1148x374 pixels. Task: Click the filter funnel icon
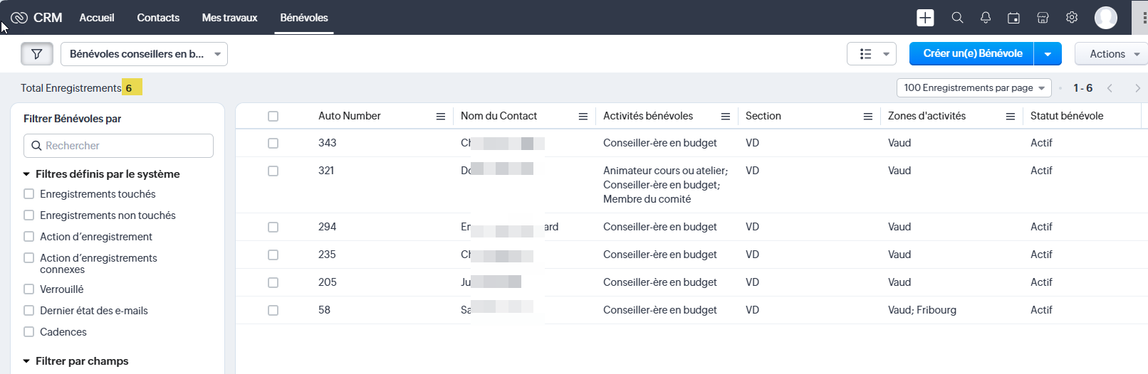point(36,54)
